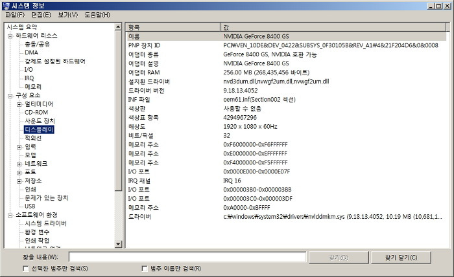Expand the 네트워크 node
Screen dimensions: 454x277
pyautogui.click(x=19, y=164)
